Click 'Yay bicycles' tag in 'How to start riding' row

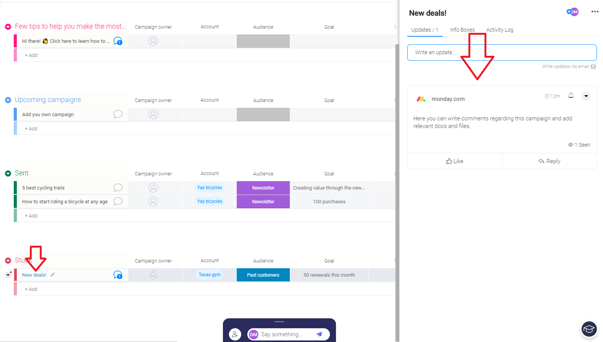click(x=210, y=201)
